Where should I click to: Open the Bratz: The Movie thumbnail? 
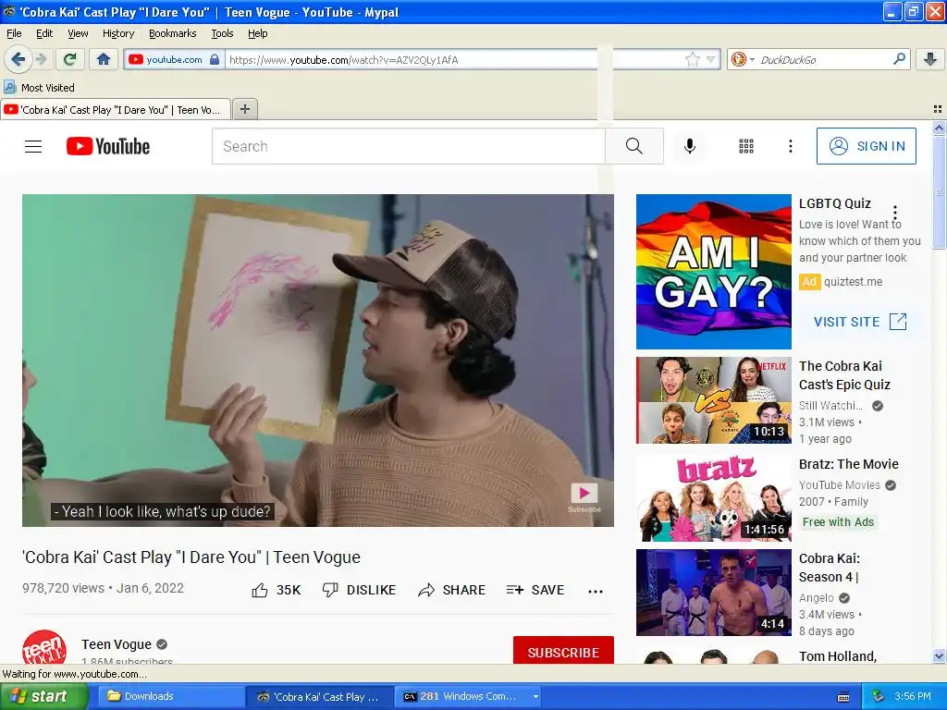(x=713, y=498)
